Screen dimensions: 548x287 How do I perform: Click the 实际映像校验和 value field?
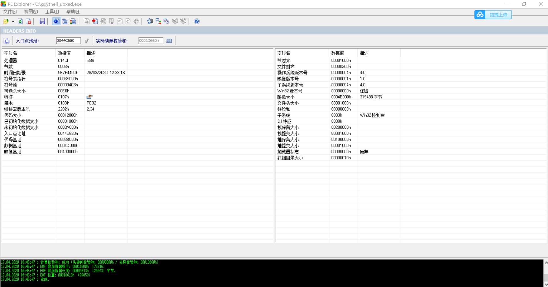pyautogui.click(x=151, y=41)
